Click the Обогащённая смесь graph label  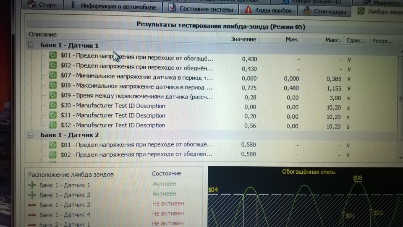point(309,172)
